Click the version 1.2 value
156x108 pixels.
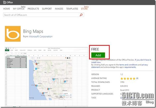pos(122,75)
